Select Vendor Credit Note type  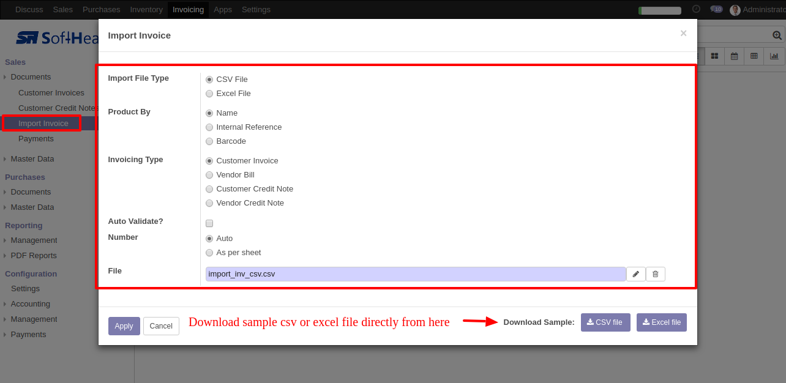(x=209, y=203)
